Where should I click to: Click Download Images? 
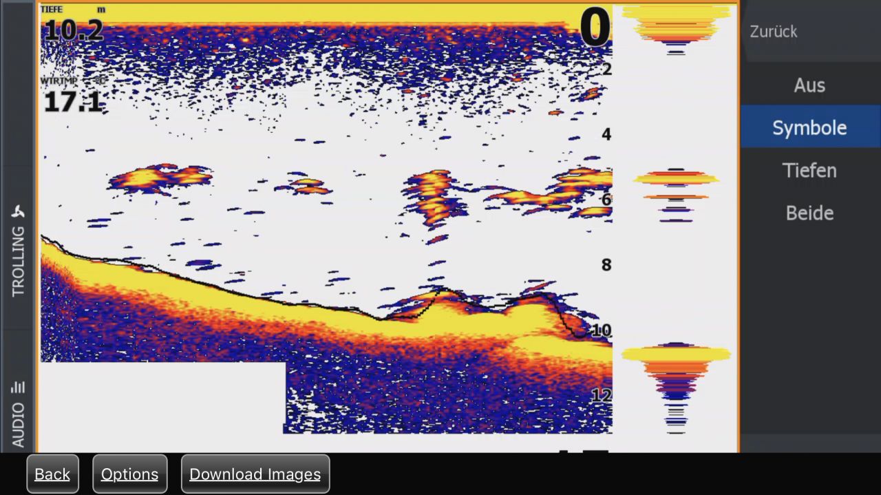tap(255, 474)
